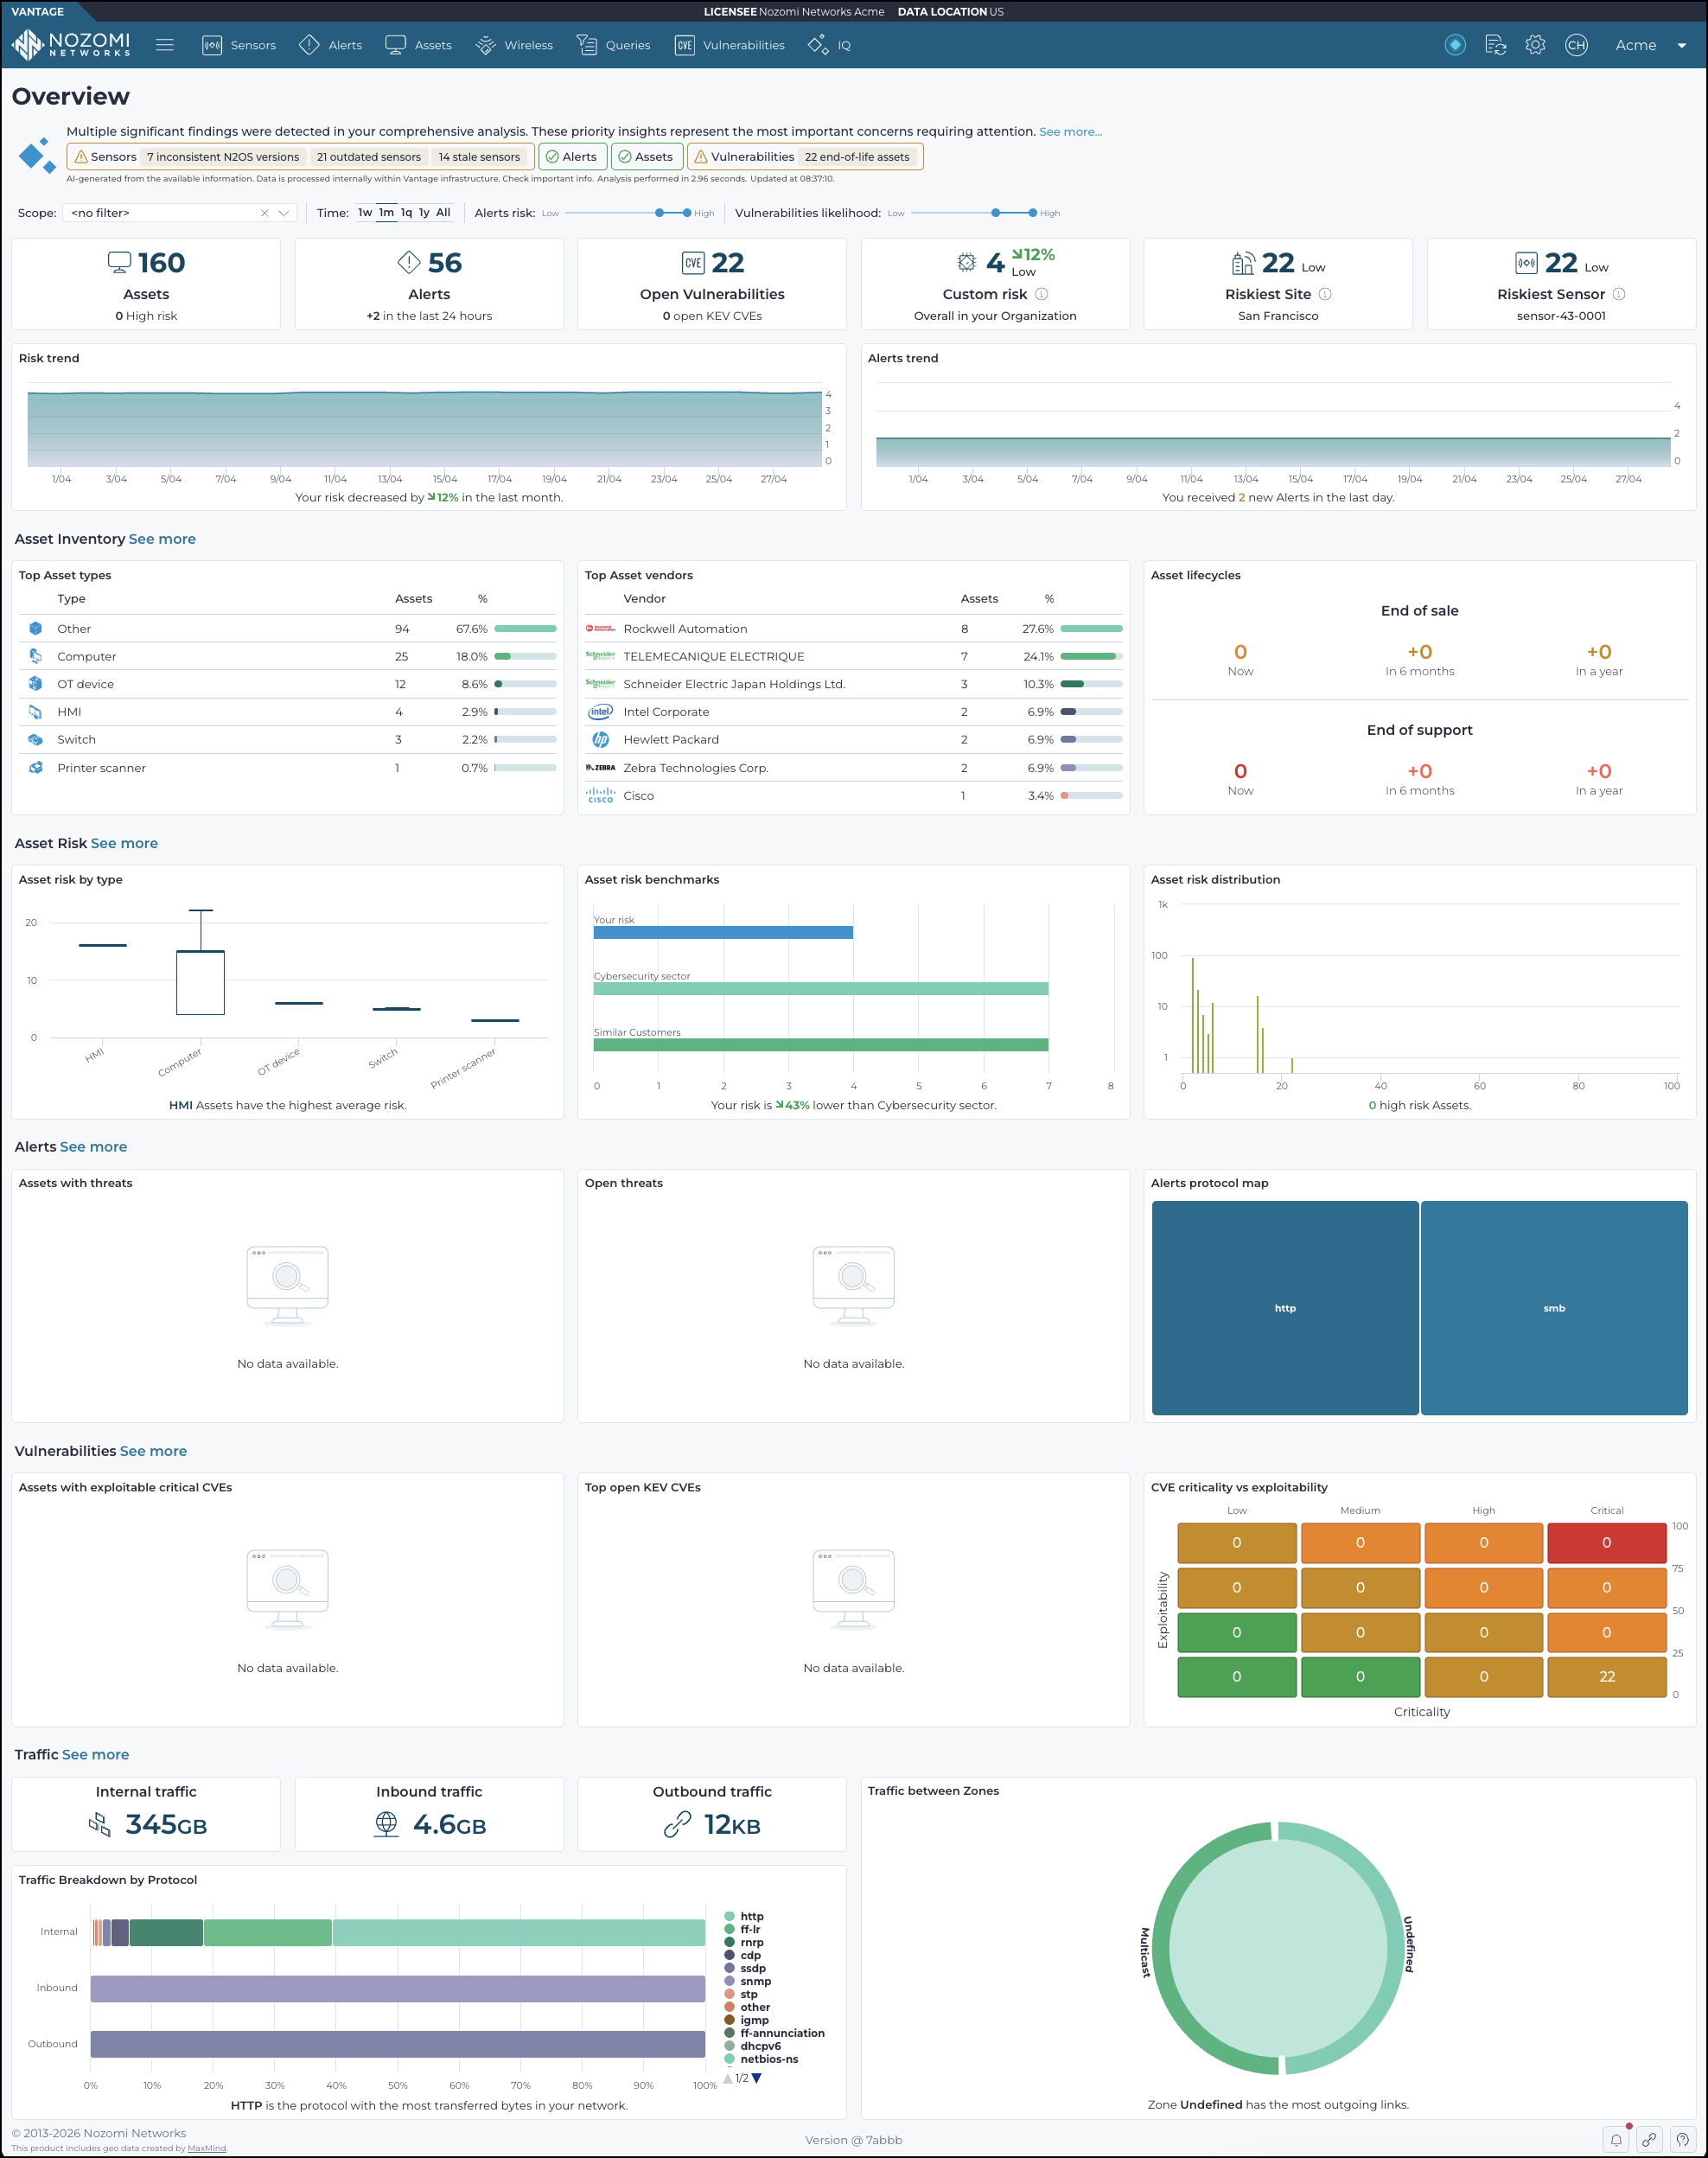Click the Riskiest Sensor info icon

1619,294
